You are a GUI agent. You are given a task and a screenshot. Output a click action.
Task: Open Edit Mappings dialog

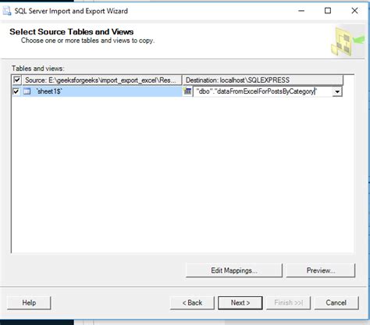point(234,270)
